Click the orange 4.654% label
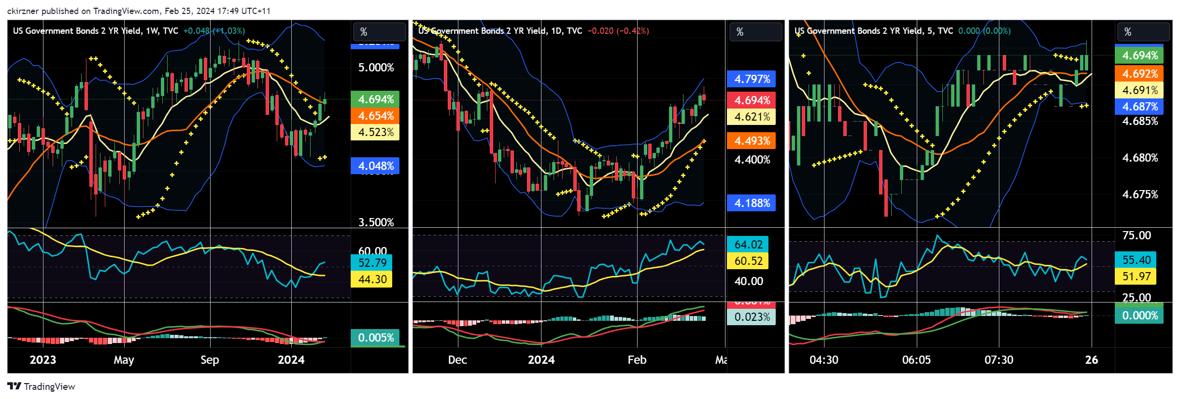 pos(375,116)
